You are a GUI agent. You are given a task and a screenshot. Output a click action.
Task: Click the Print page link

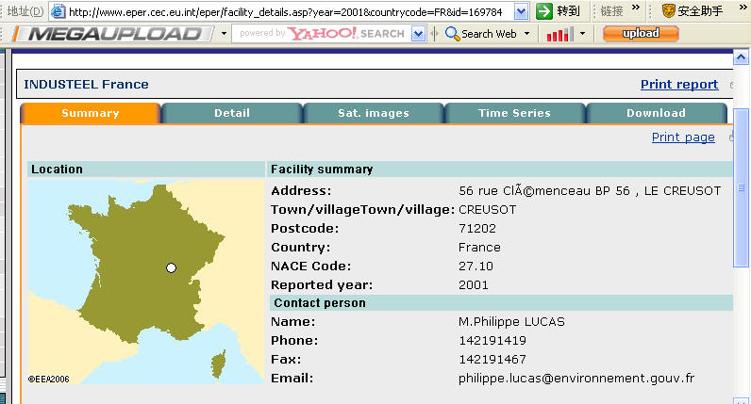click(683, 137)
